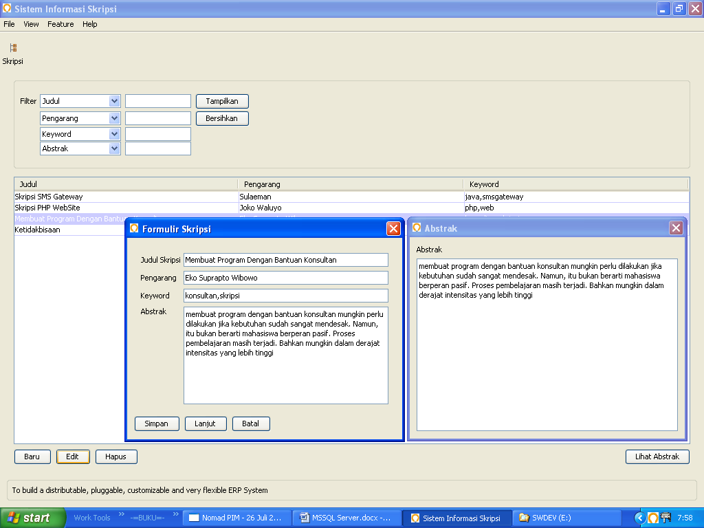
Task: Expand the Judul filter dropdown
Action: (115, 101)
